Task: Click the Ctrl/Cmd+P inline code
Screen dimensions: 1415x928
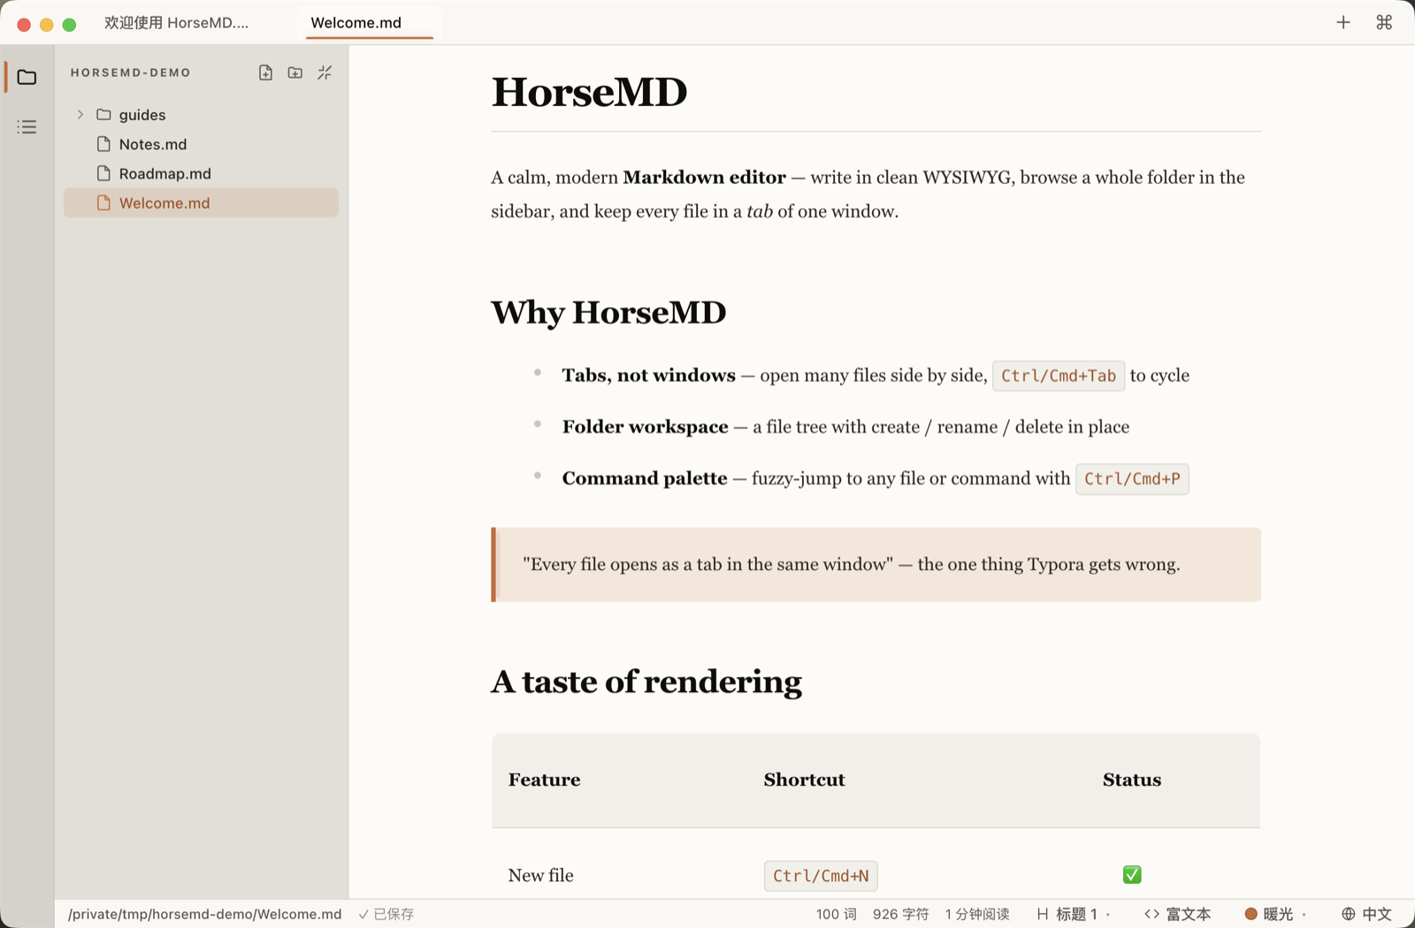Action: tap(1132, 479)
